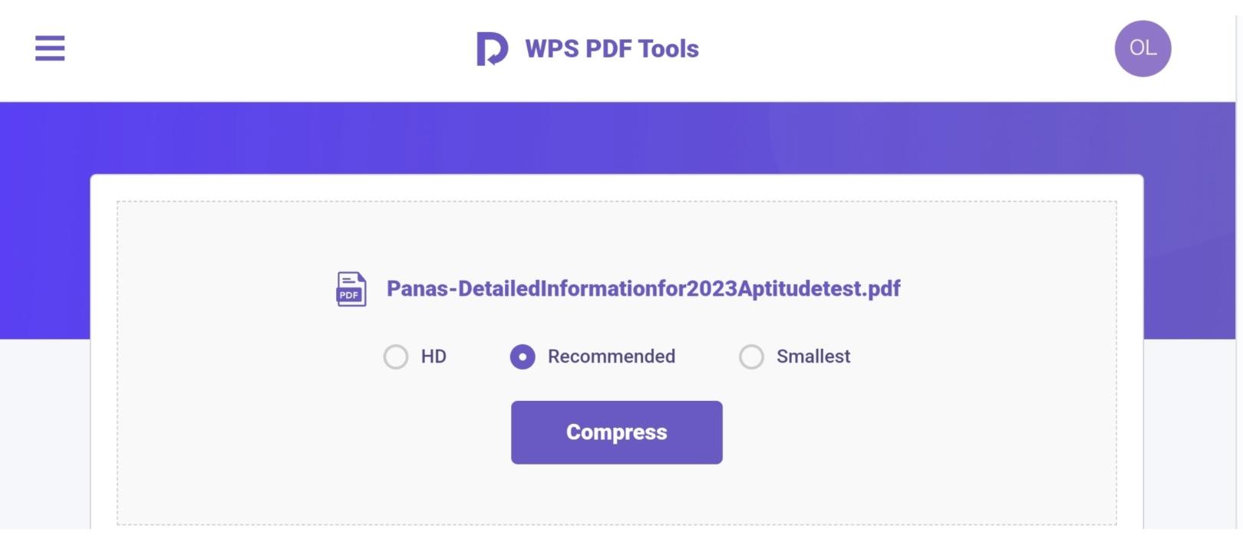Click the WPS PDF Tools logo icon
This screenshot has width=1243, height=539.
(492, 48)
